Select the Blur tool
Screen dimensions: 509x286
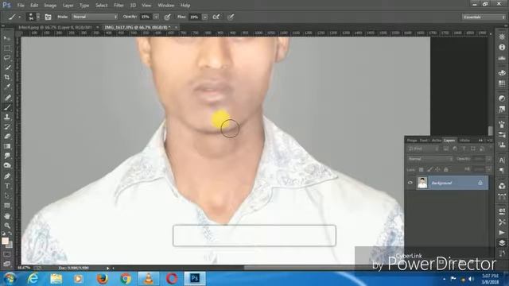(7, 156)
